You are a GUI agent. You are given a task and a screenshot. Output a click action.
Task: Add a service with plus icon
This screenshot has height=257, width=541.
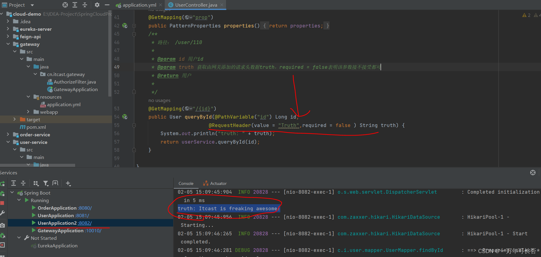(68, 183)
